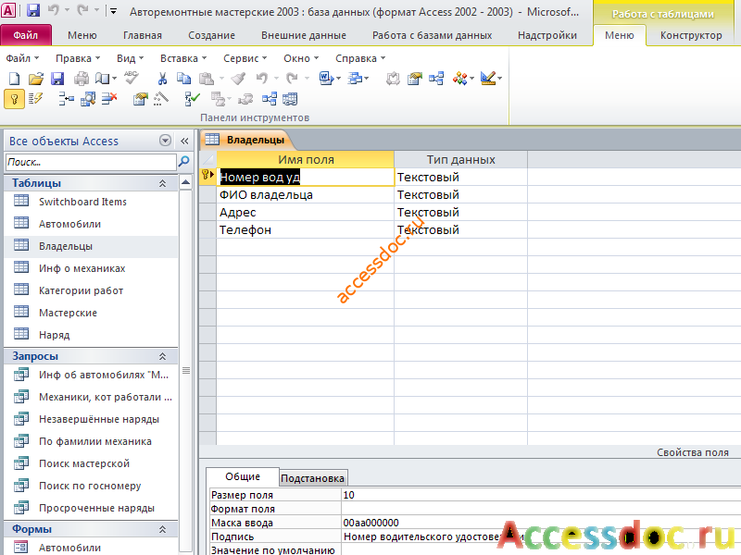The height and width of the screenshot is (555, 741).
Task: Select the Наряд table in the navigation pane
Action: (x=91, y=335)
